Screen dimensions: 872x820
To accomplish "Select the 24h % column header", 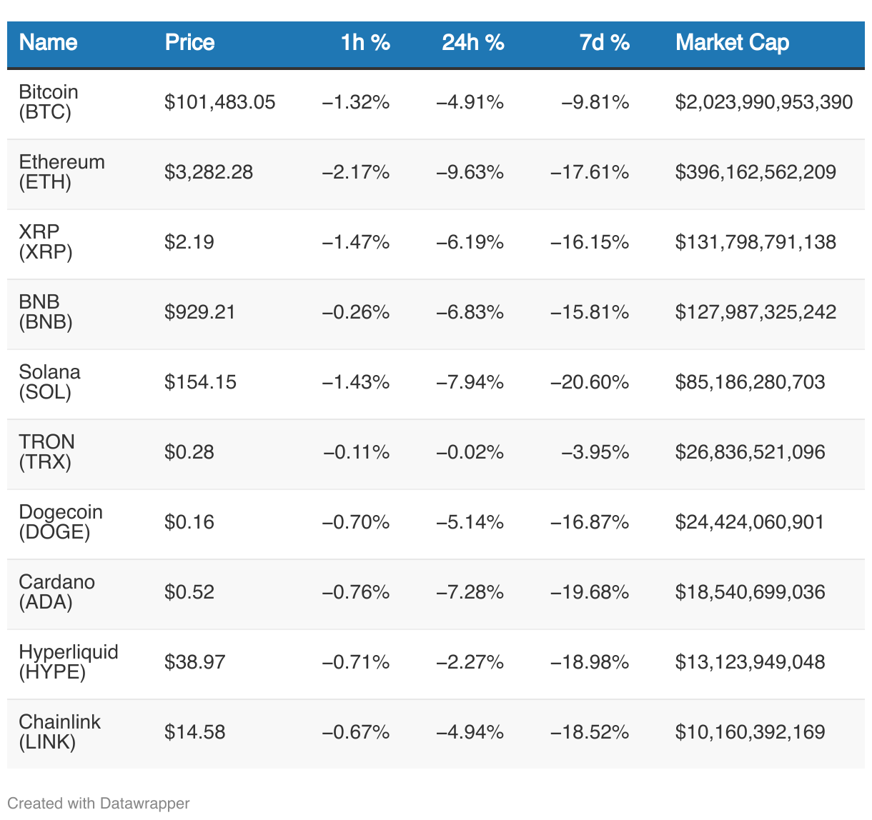I will 472,43.
